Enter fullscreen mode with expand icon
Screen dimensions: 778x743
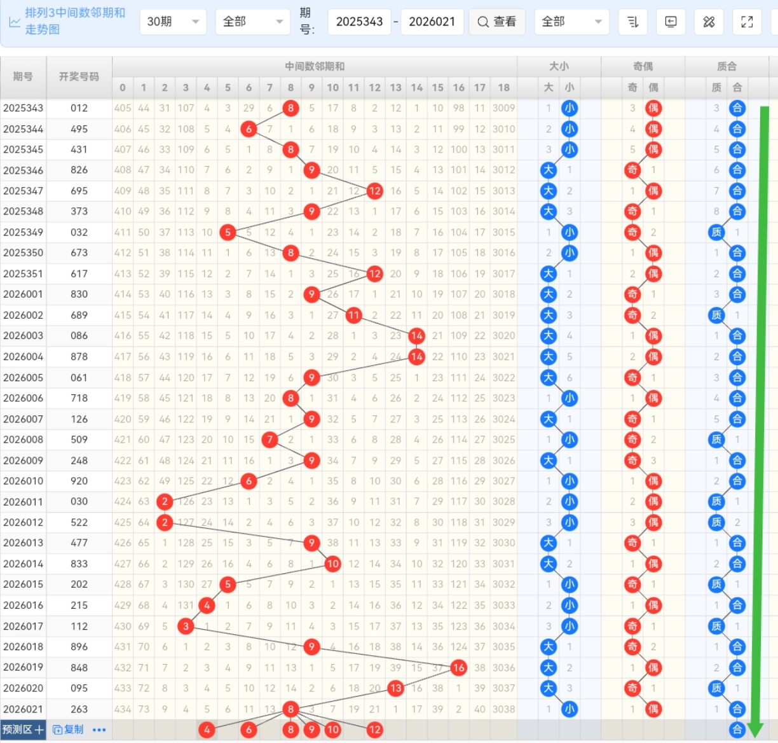747,22
